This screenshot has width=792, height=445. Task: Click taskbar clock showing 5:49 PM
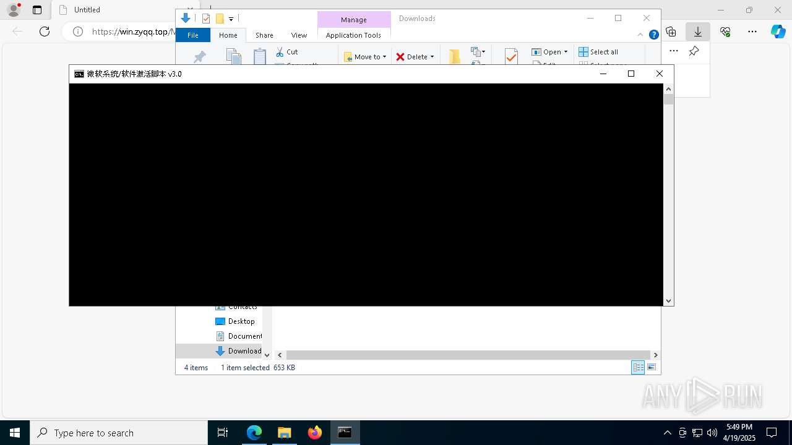click(739, 433)
